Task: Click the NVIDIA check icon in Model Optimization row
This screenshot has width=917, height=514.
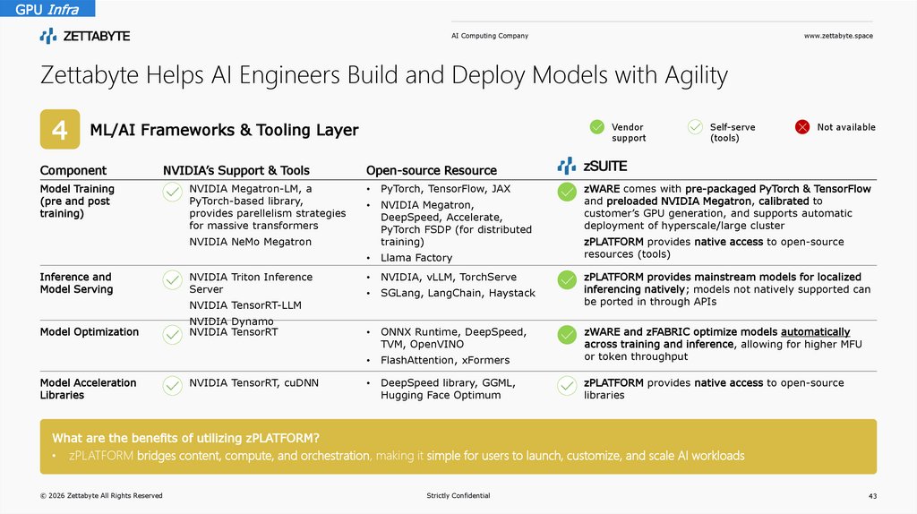Action: [173, 335]
